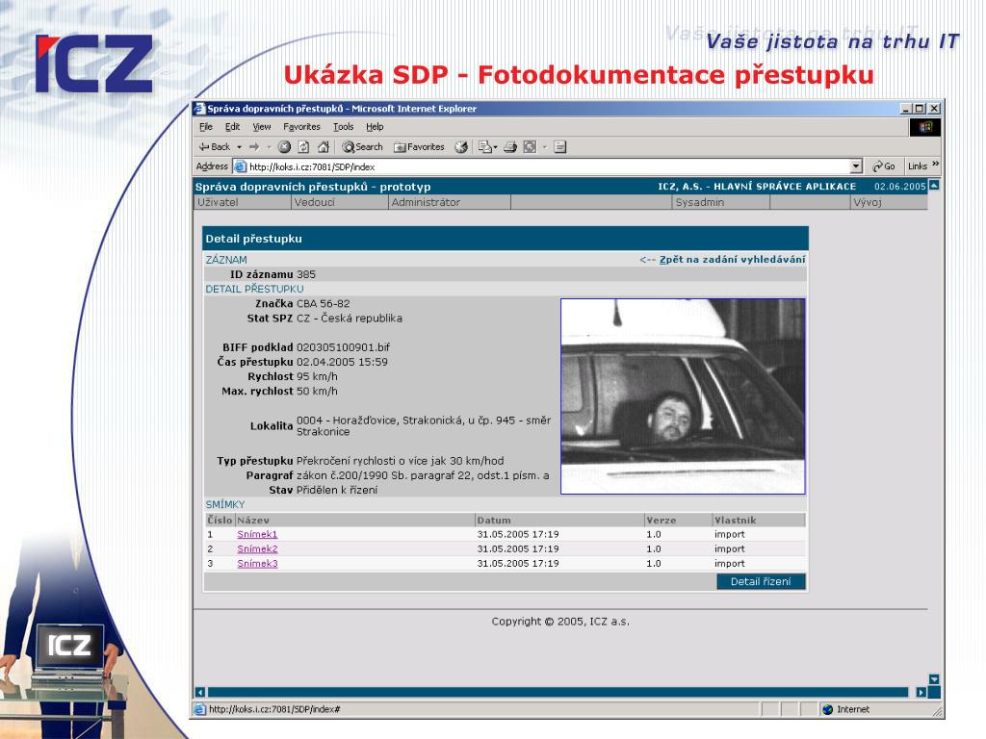The image size is (986, 739).
Task: Open the Snímek2 link
Action: click(x=257, y=548)
